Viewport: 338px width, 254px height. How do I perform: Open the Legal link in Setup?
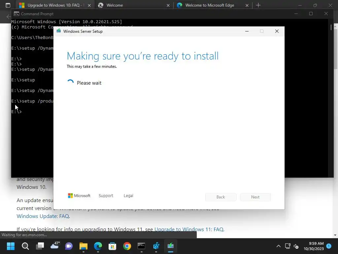(x=128, y=196)
